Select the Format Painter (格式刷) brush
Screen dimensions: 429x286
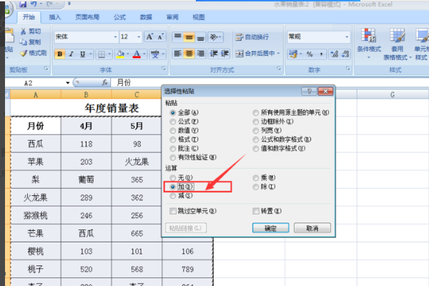(24, 53)
